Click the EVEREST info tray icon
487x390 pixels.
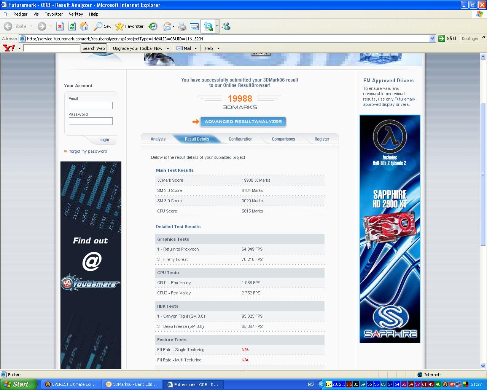[x=445, y=384]
